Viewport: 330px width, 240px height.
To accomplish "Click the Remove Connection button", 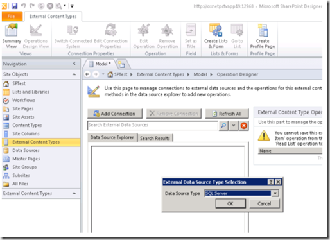I will coord(174,114).
